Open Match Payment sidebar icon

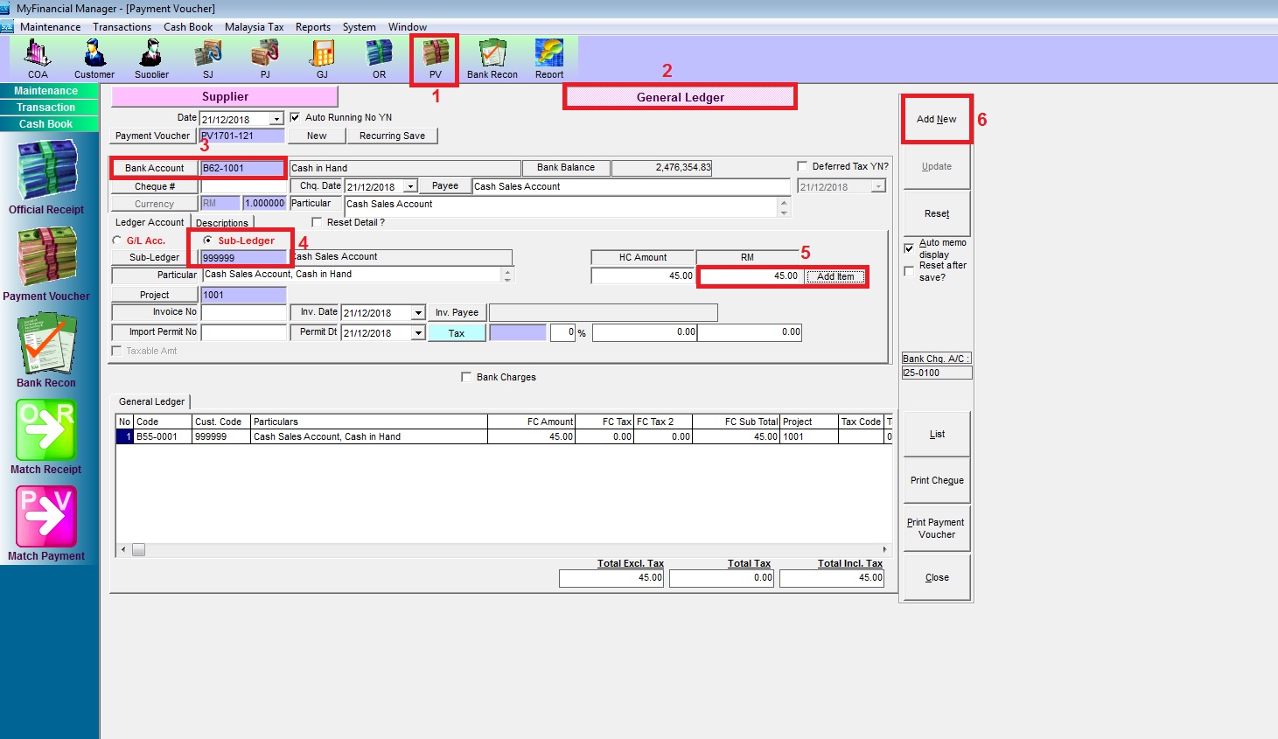pos(46,522)
